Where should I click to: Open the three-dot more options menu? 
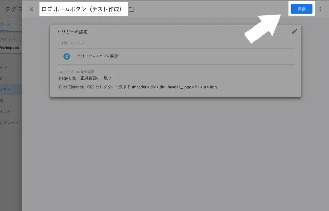point(320,9)
